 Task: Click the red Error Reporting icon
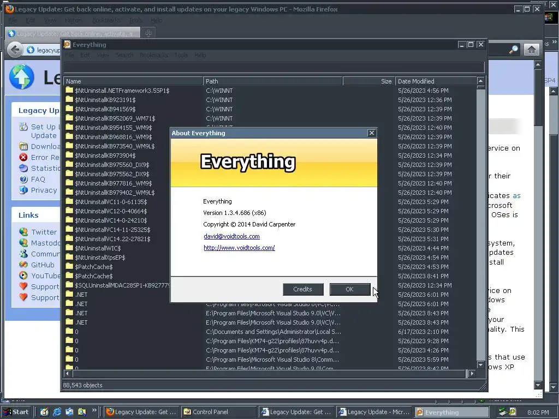tap(23, 157)
